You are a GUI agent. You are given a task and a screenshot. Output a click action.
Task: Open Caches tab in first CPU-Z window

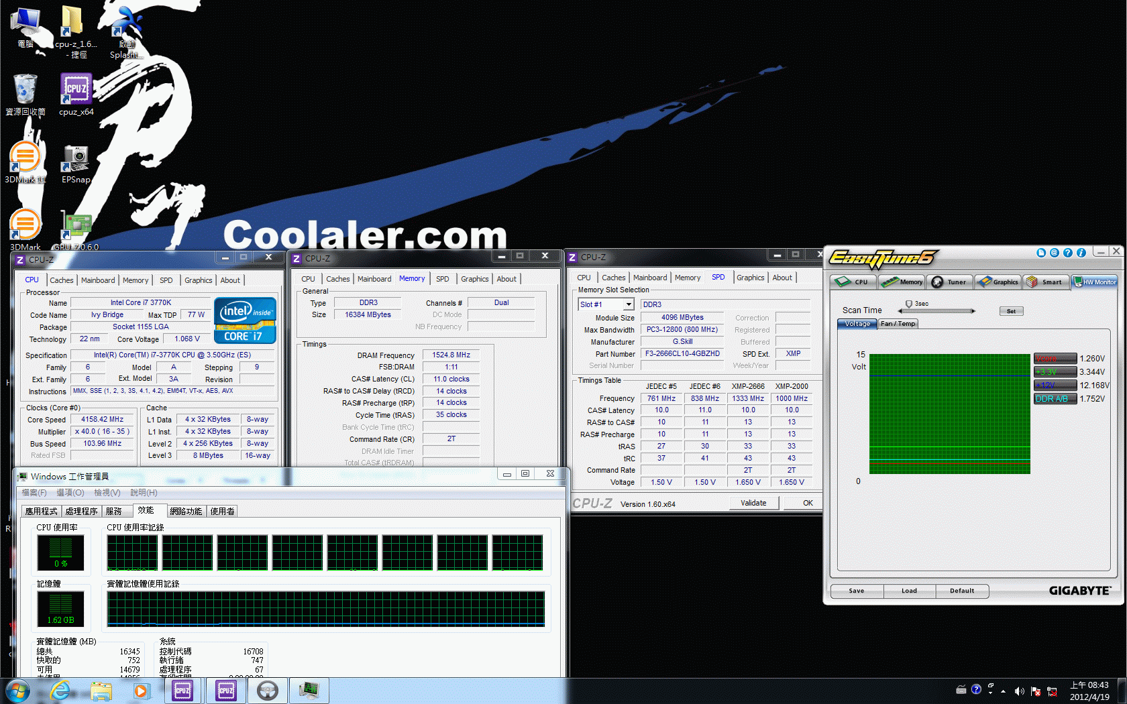click(x=62, y=280)
